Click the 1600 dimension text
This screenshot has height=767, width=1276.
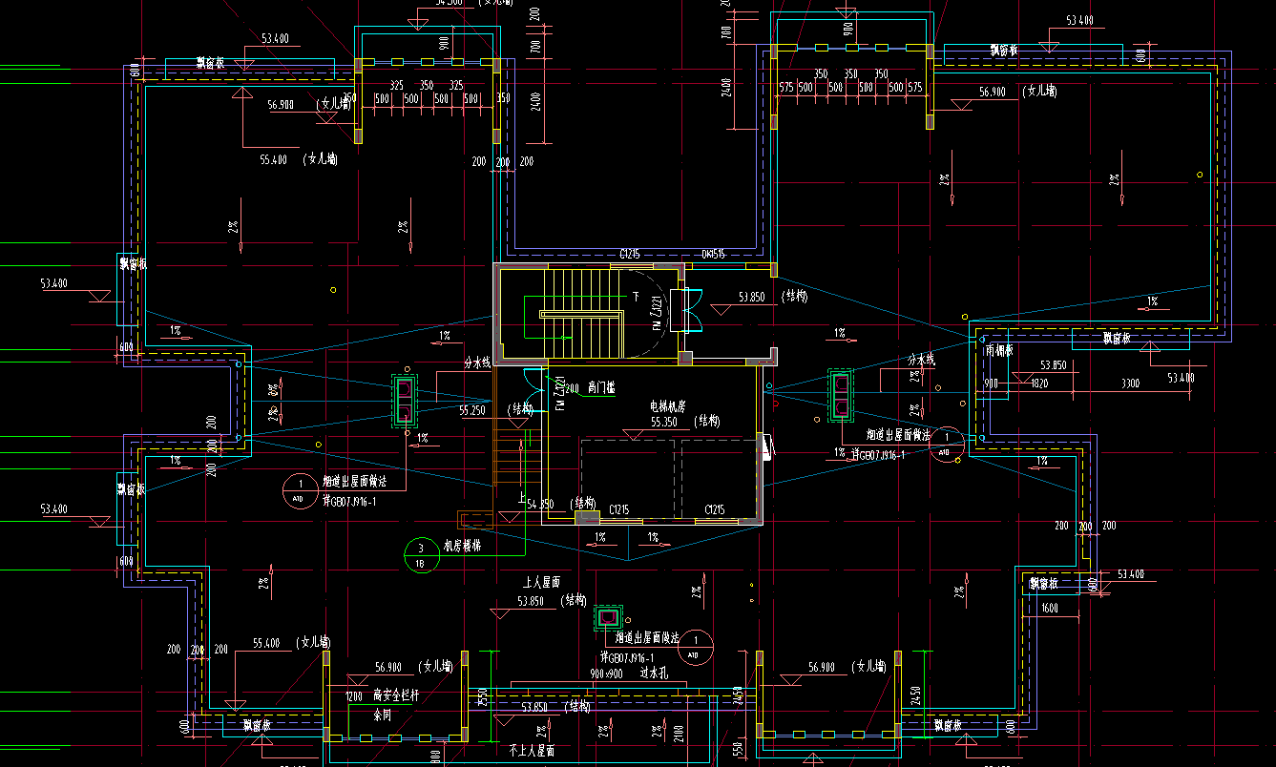(x=1050, y=609)
